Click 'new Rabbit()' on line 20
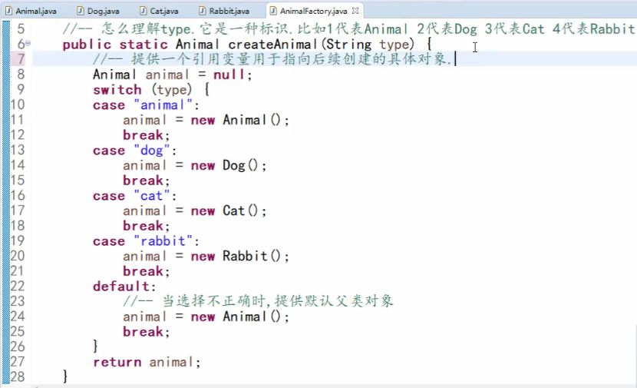The image size is (637, 388). pyautogui.click(x=236, y=256)
